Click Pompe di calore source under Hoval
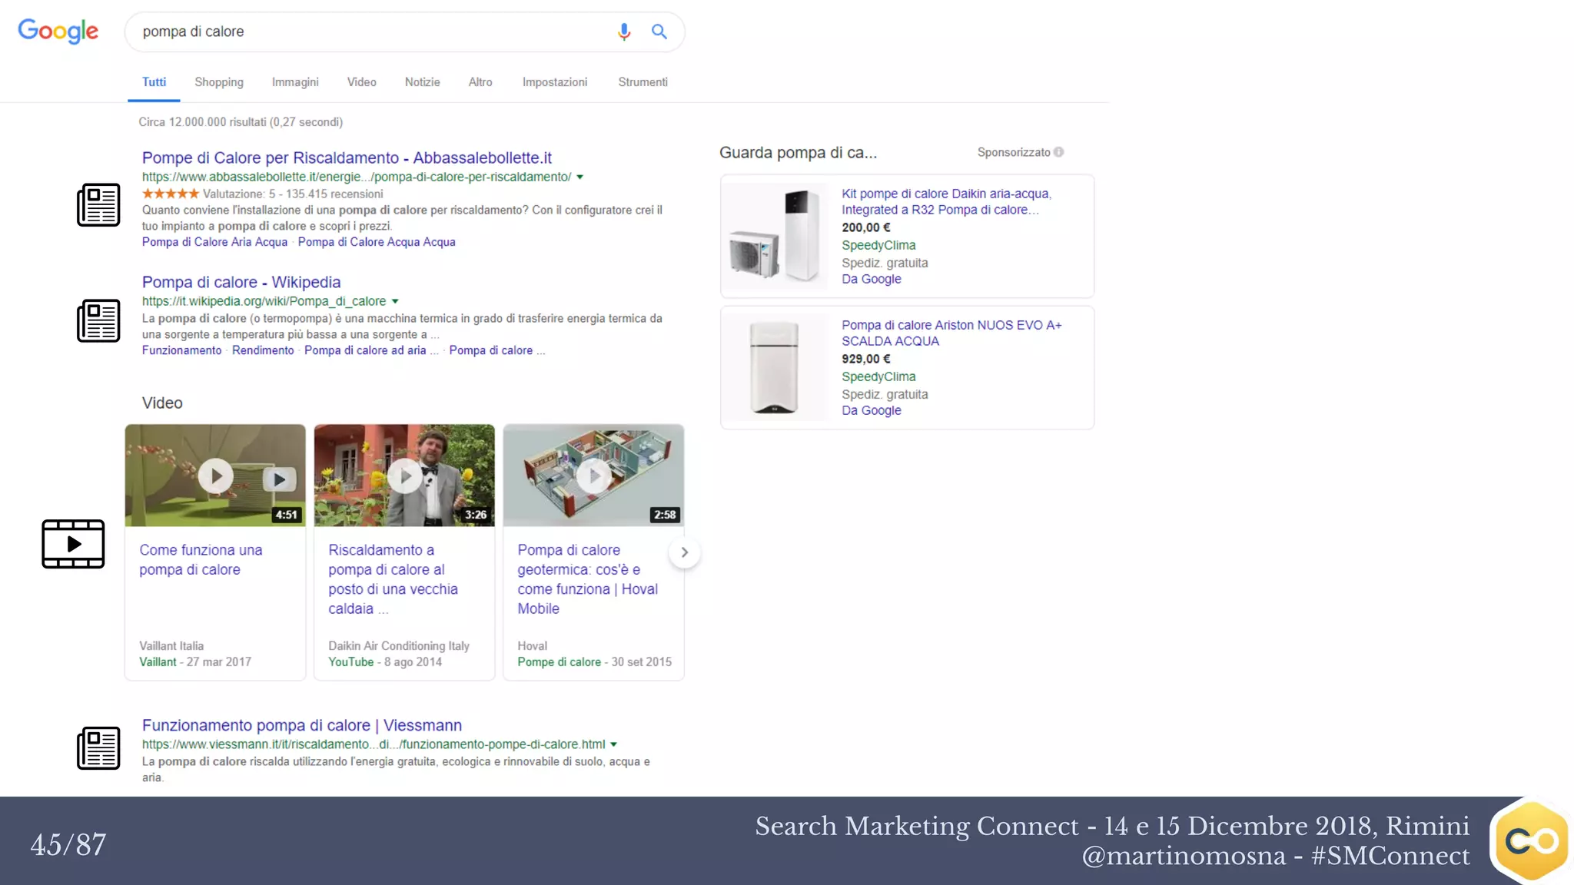This screenshot has width=1574, height=885. 560,661
